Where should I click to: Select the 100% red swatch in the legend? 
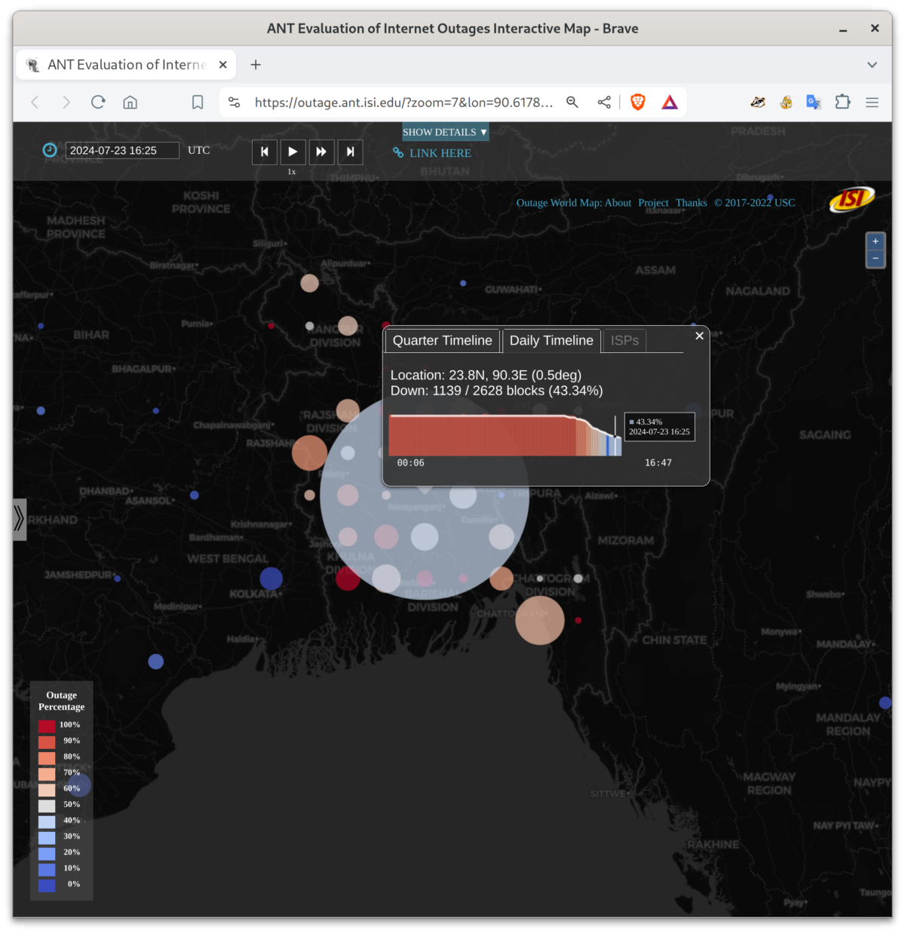coord(47,725)
